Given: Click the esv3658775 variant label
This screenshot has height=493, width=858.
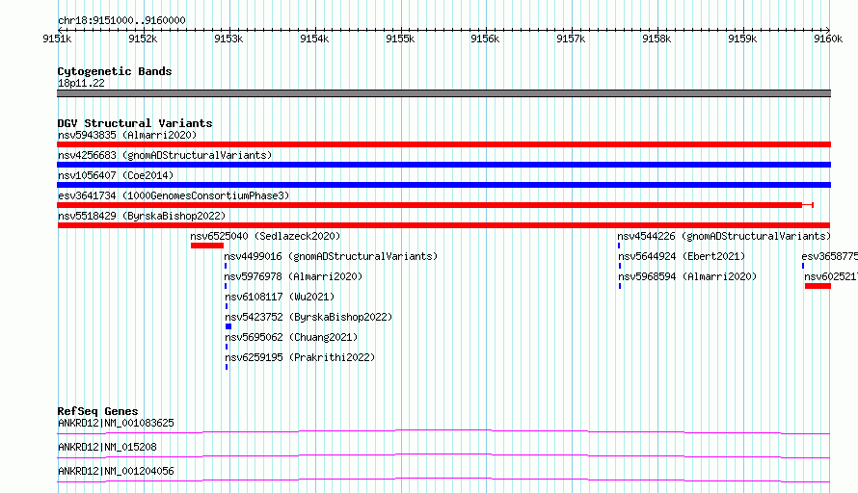Looking at the screenshot, I should [829, 256].
